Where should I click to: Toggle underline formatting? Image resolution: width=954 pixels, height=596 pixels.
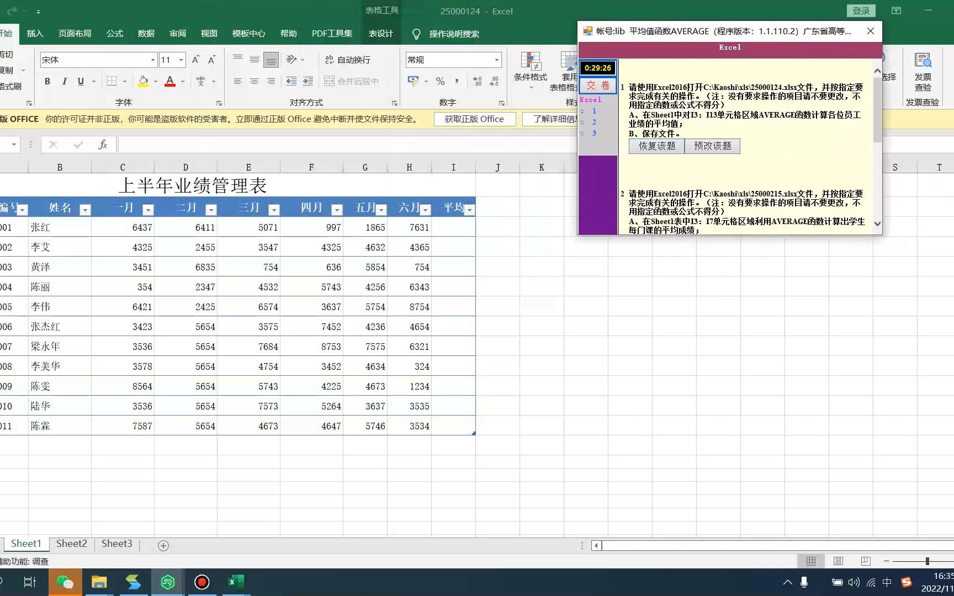81,81
